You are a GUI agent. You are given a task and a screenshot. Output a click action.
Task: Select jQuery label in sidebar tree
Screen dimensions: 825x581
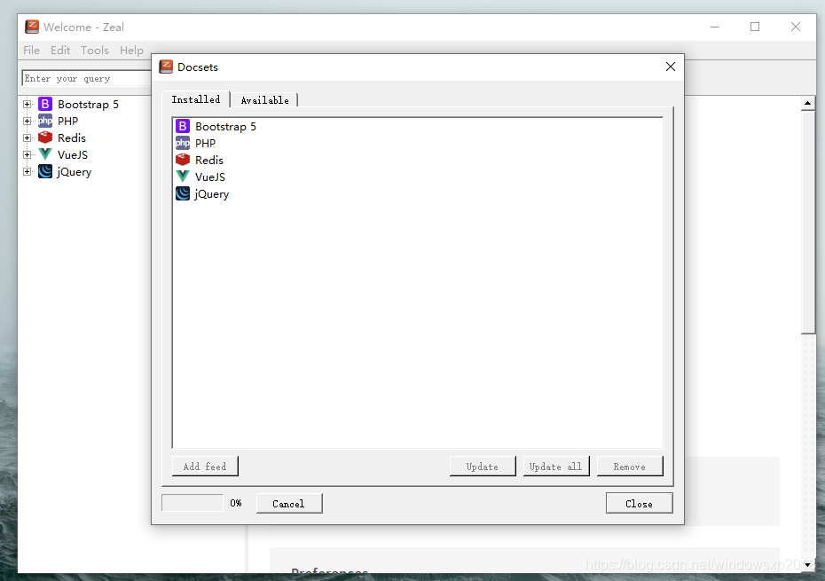click(x=75, y=172)
